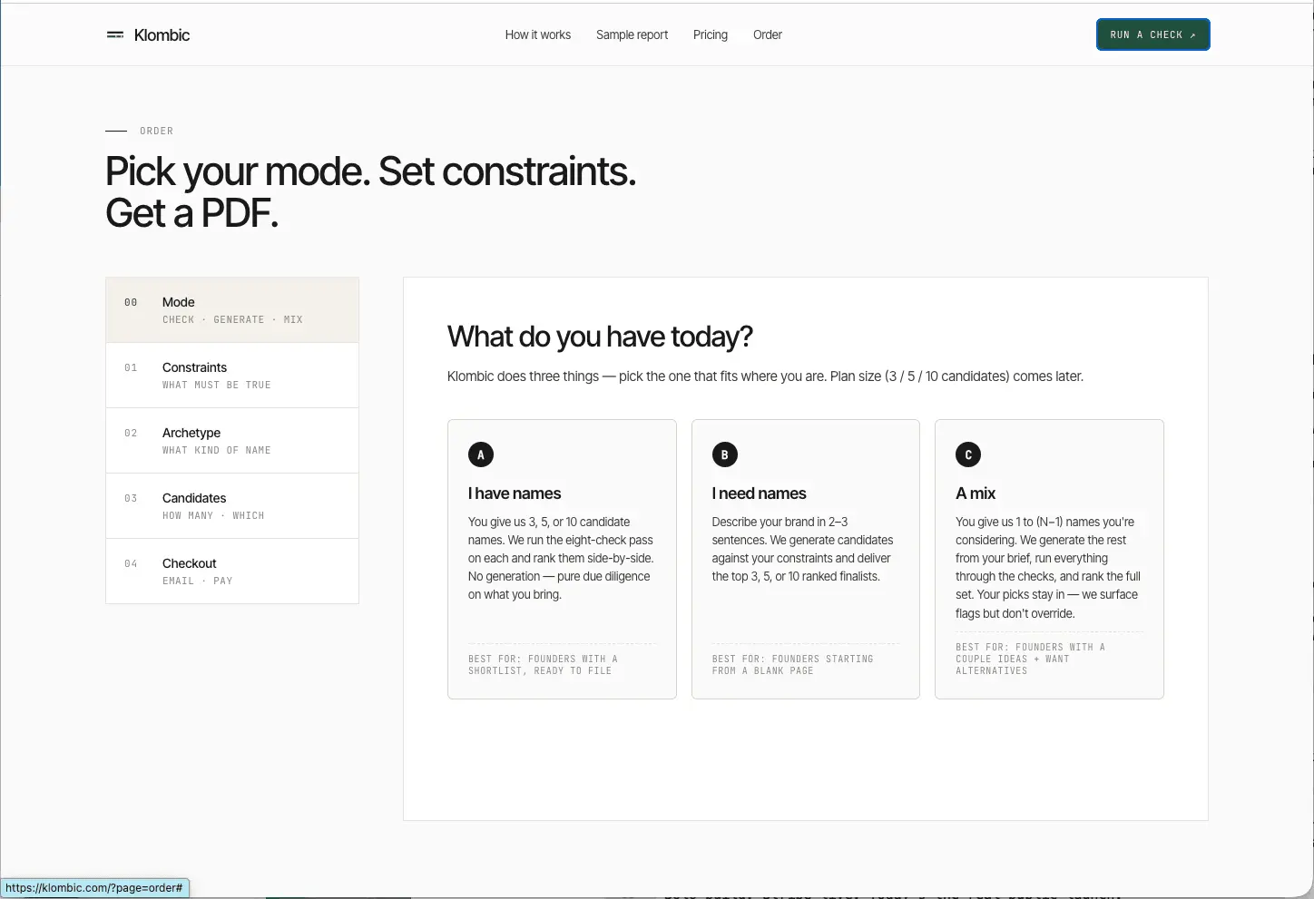Click 'Best for: founders with a shortlist' note

point(543,665)
